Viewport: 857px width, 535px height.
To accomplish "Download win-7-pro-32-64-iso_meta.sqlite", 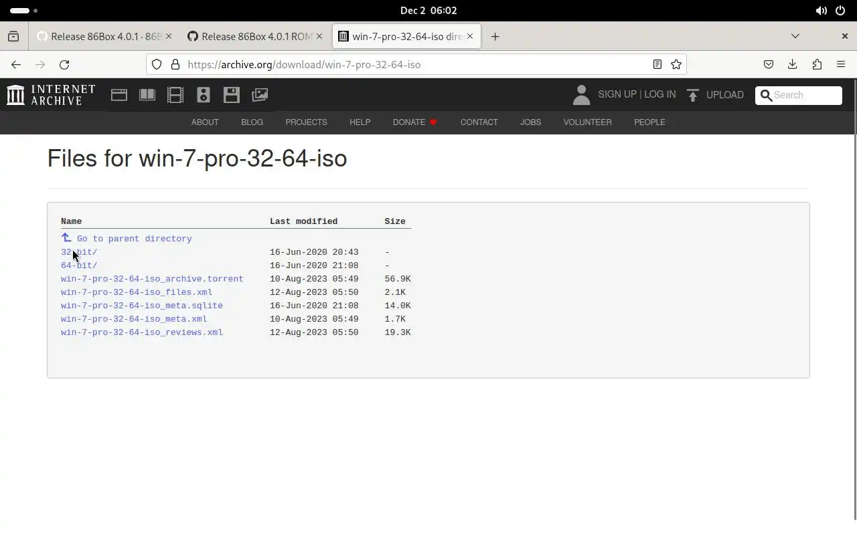I will click(x=142, y=306).
